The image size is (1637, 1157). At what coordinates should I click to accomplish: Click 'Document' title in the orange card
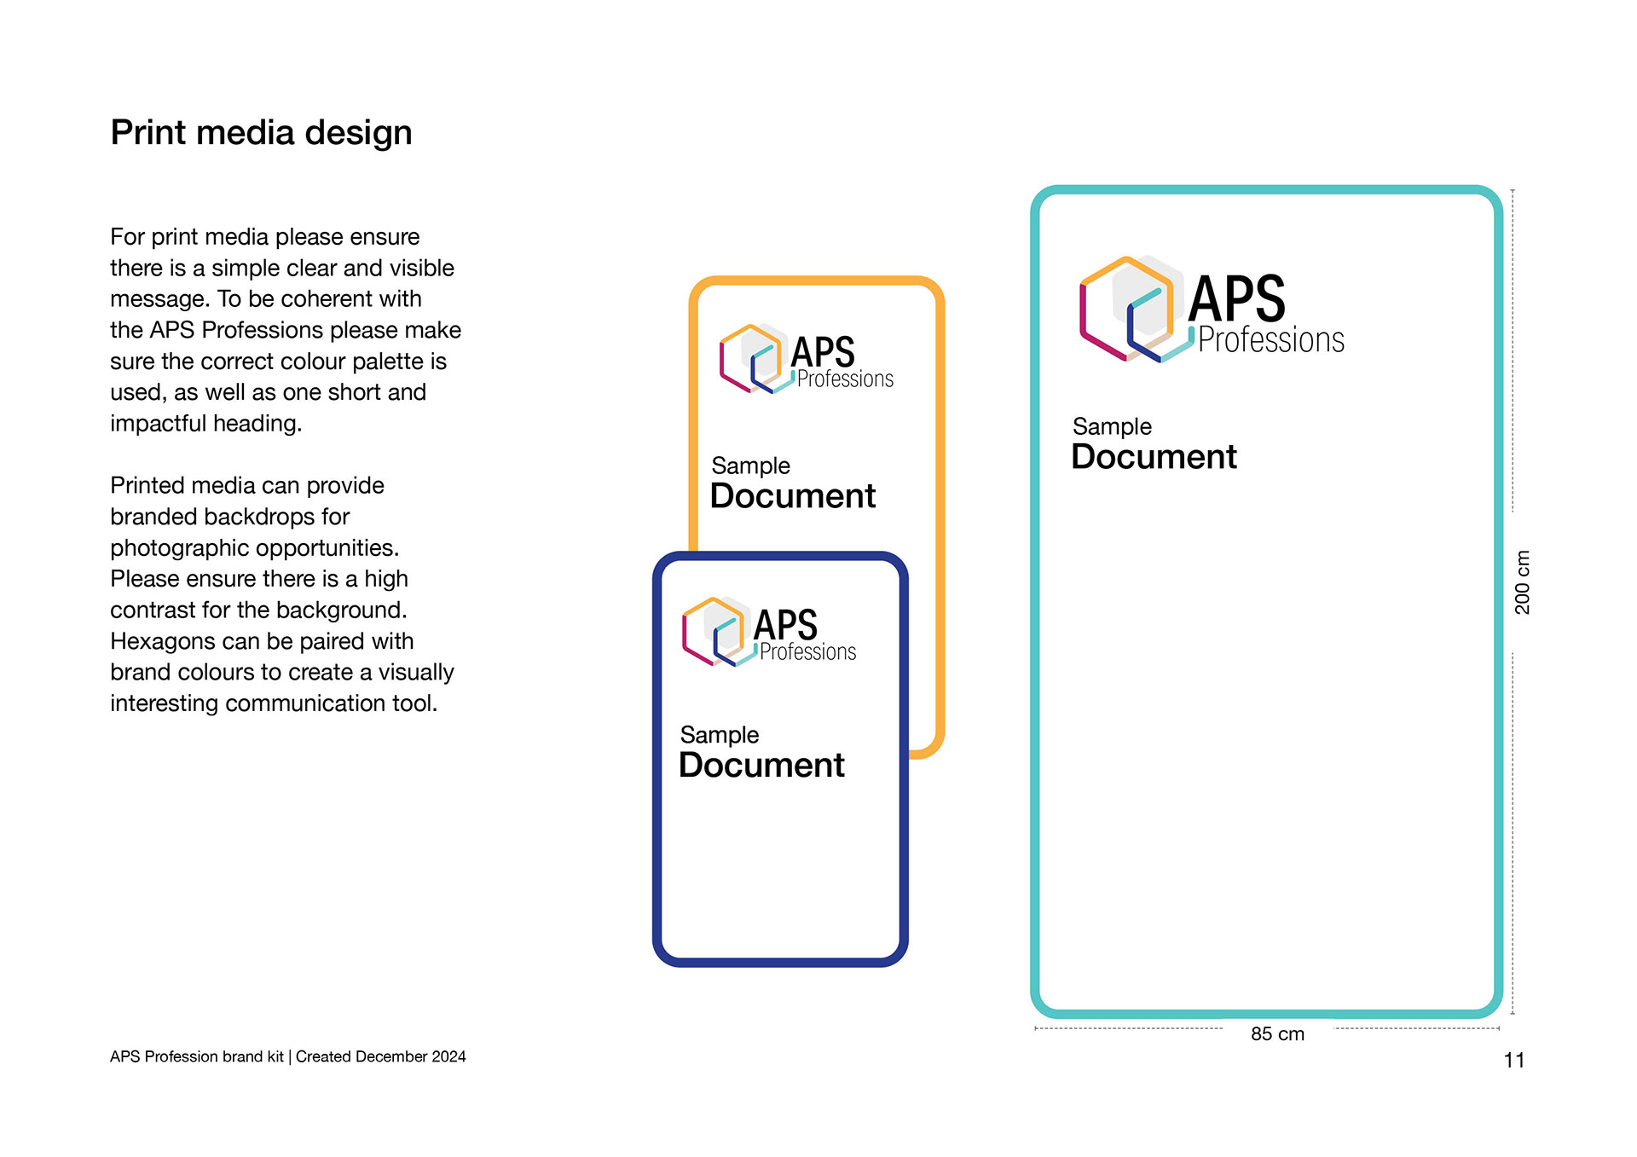[793, 496]
